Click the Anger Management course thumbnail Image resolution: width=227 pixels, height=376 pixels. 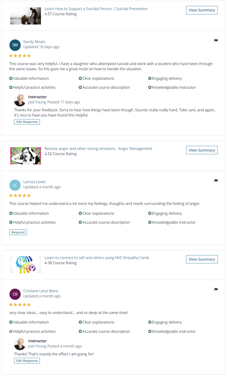tap(25, 156)
